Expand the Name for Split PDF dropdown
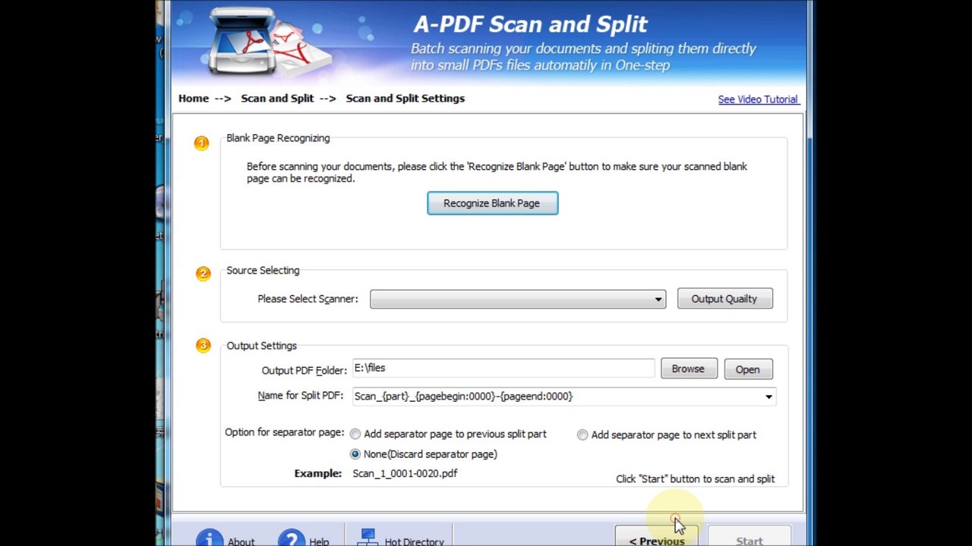 point(768,397)
